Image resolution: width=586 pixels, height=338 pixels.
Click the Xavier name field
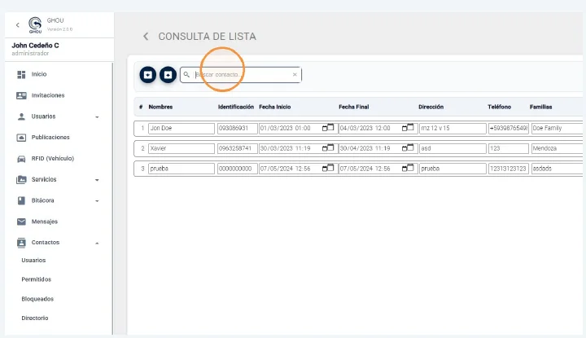click(181, 148)
